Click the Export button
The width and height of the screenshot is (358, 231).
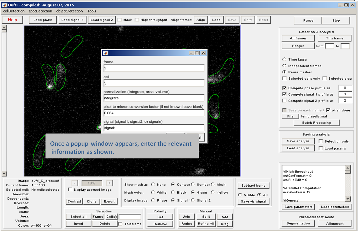click(x=109, y=201)
